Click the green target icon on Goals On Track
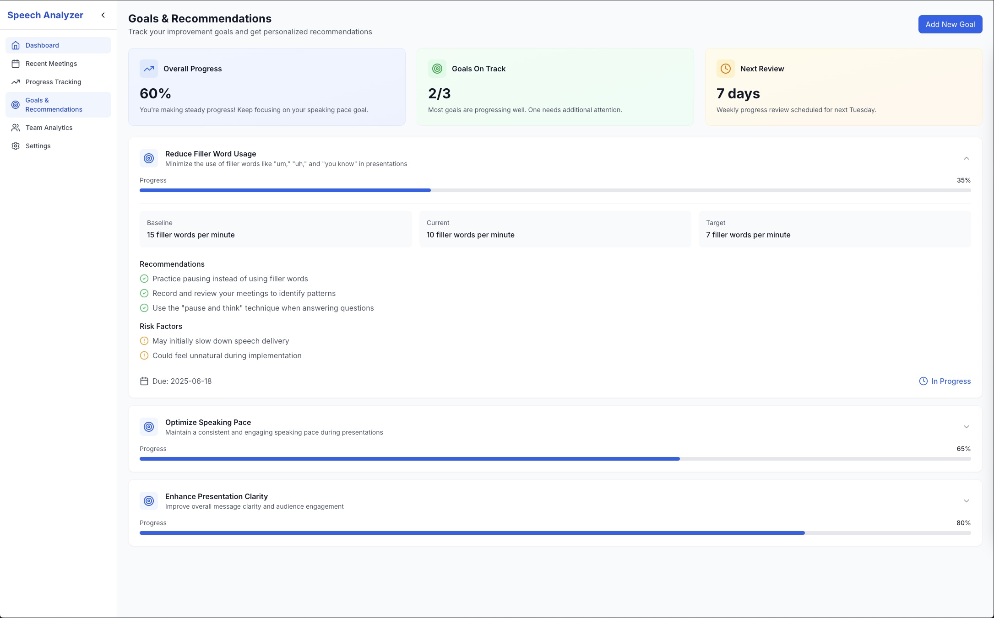The width and height of the screenshot is (994, 618). pos(437,69)
